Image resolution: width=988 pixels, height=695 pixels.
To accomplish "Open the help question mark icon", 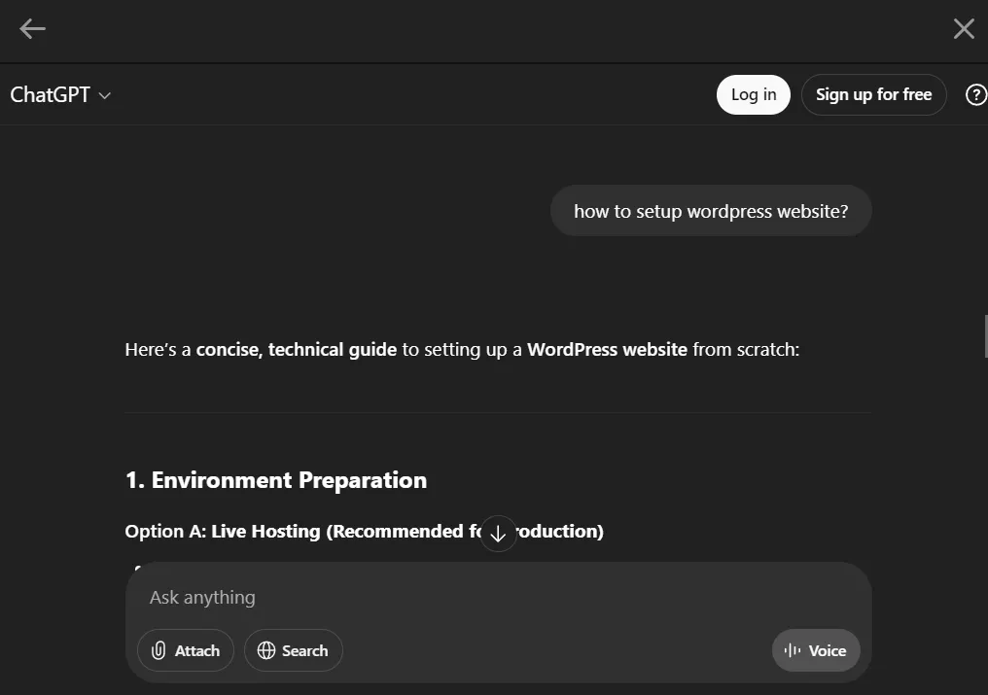I will click(x=975, y=94).
